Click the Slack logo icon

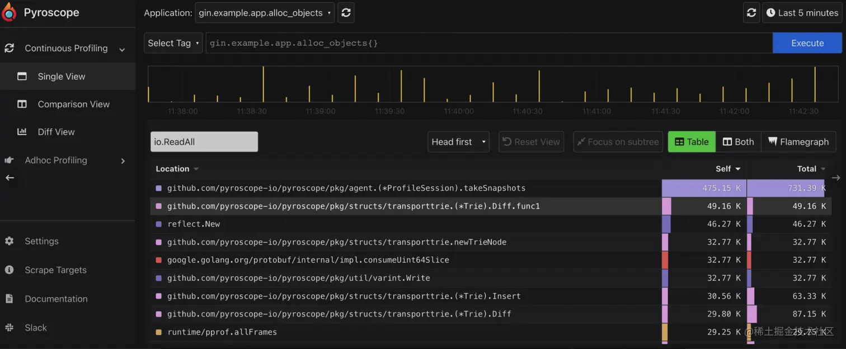click(x=9, y=328)
